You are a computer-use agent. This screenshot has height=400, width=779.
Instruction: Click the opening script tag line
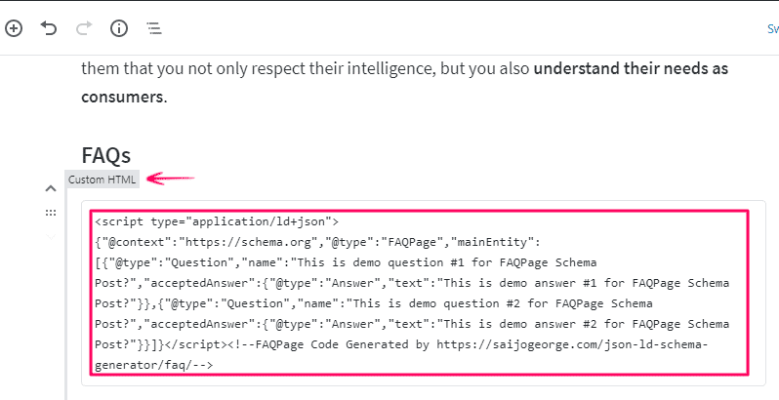point(217,221)
